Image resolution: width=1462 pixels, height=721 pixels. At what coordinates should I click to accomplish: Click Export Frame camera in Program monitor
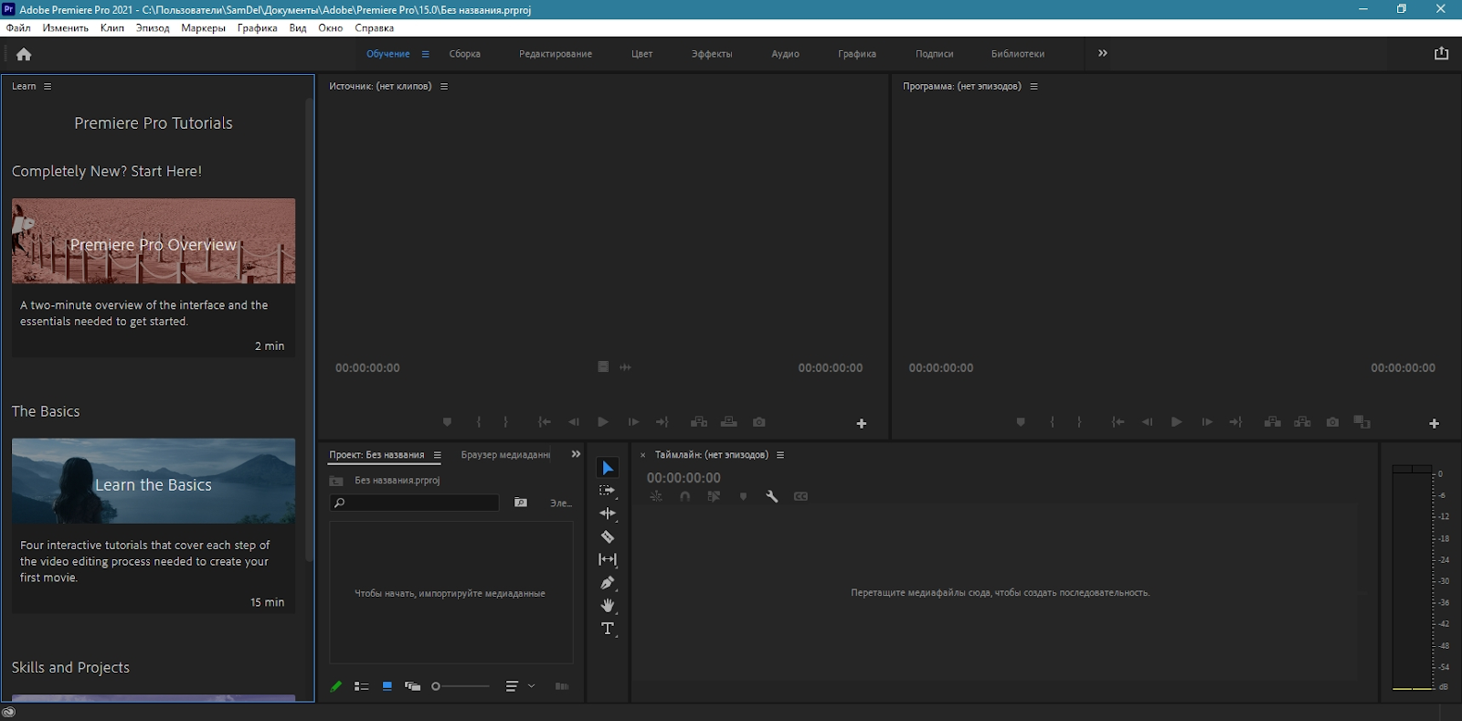point(1333,422)
